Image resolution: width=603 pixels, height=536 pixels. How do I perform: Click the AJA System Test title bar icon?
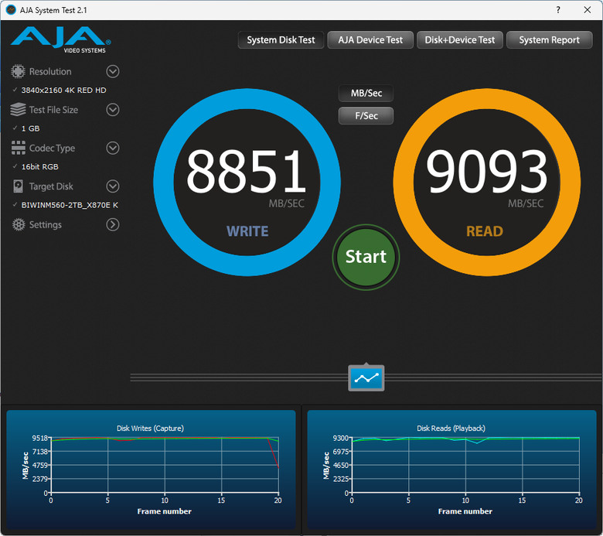[11, 10]
